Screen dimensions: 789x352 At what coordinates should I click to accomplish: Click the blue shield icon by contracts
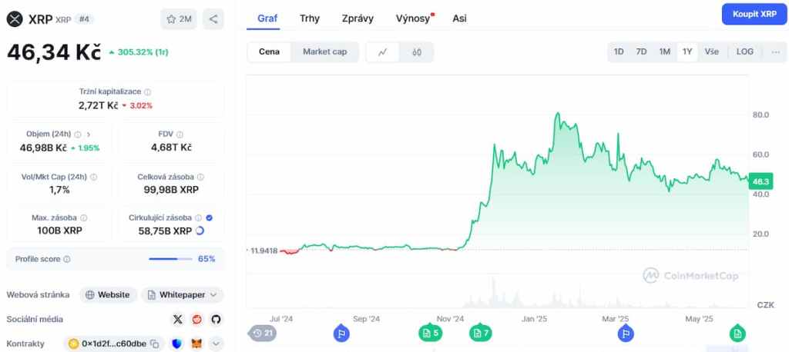(177, 344)
